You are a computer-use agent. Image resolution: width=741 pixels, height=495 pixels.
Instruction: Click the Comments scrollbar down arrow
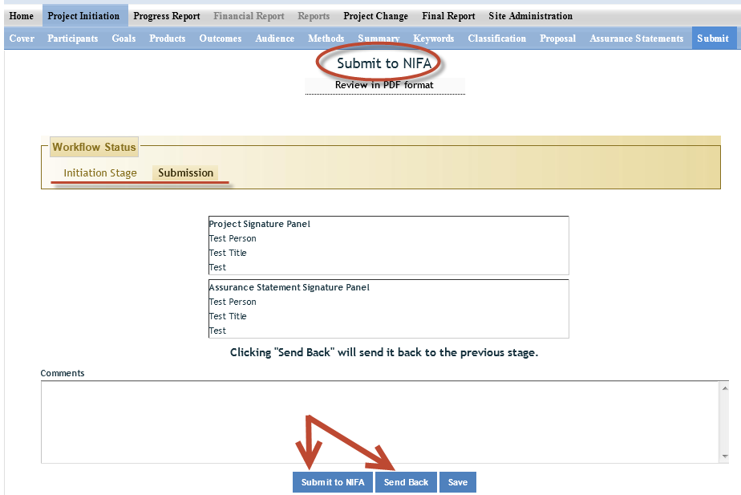tap(725, 456)
